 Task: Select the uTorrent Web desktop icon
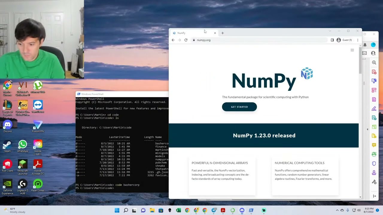pyautogui.click(x=38, y=87)
